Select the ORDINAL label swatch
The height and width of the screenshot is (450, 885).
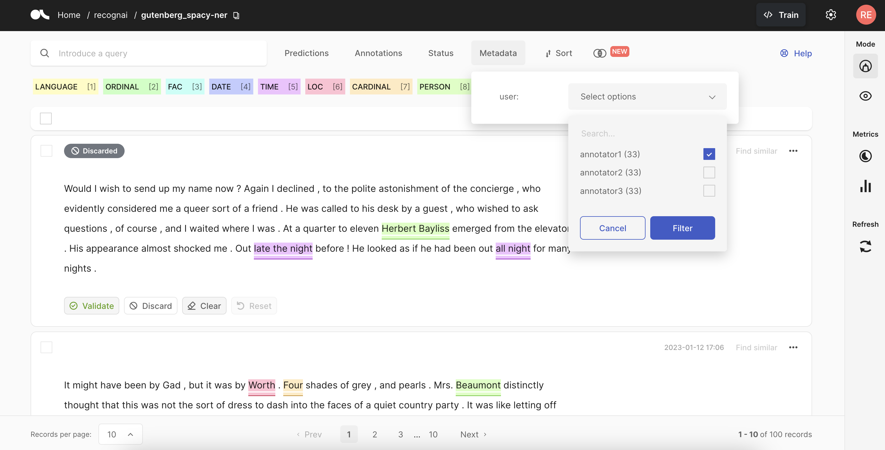[x=132, y=87]
